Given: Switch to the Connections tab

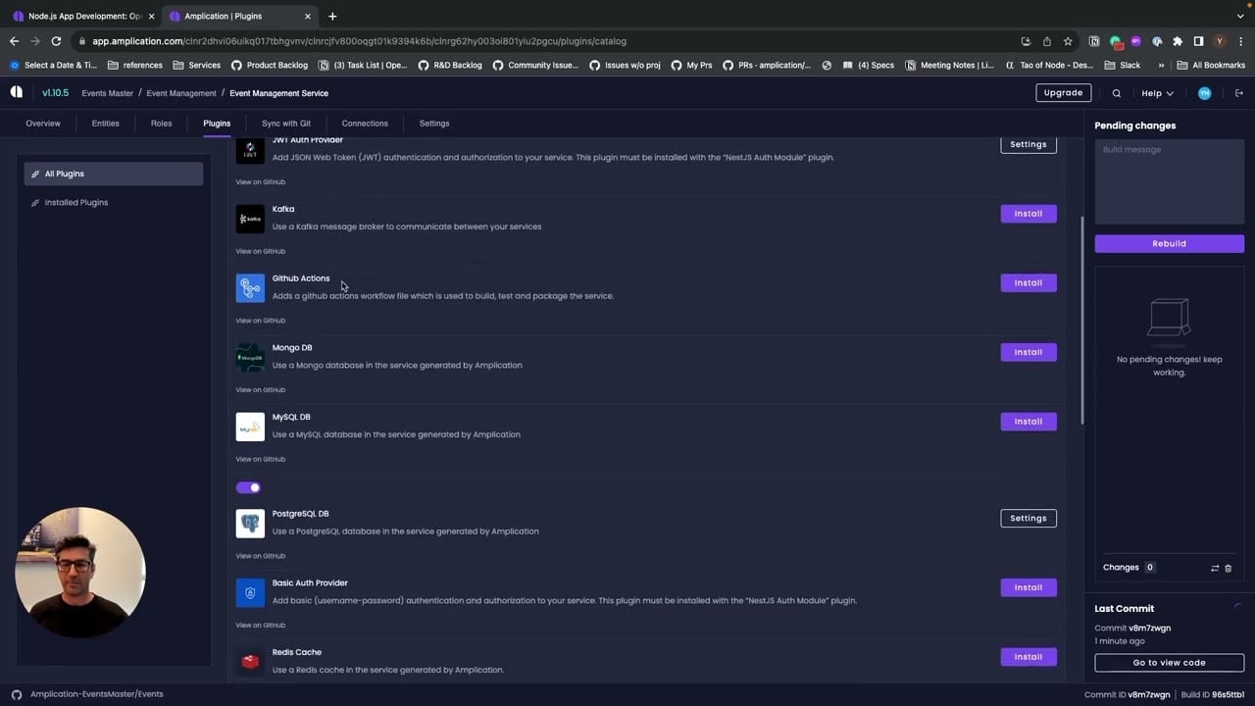Looking at the screenshot, I should click(364, 123).
